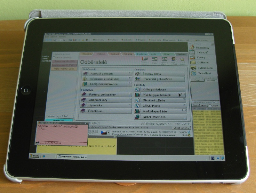The height and width of the screenshot is (193, 256).
Task: Open the Kalendář calendar icon
Action: point(192,52)
